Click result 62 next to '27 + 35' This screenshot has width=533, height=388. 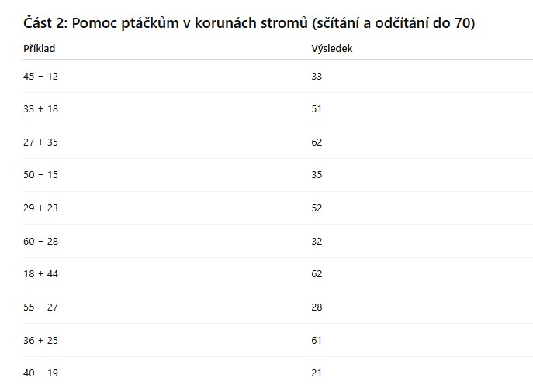[317, 142]
